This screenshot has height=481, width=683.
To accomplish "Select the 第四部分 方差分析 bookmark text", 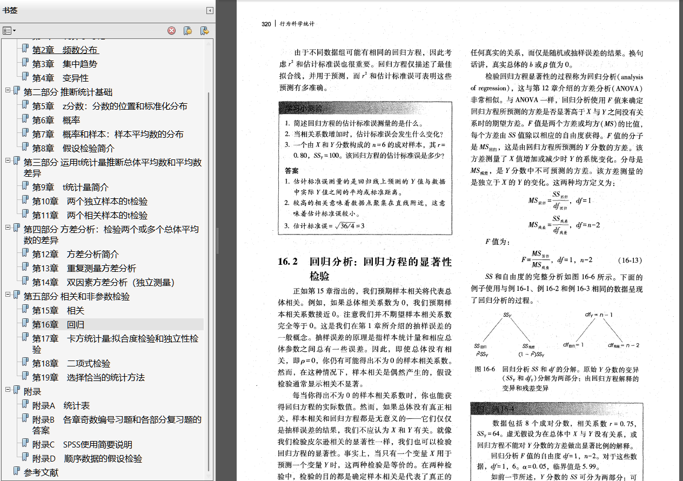I will (111, 235).
